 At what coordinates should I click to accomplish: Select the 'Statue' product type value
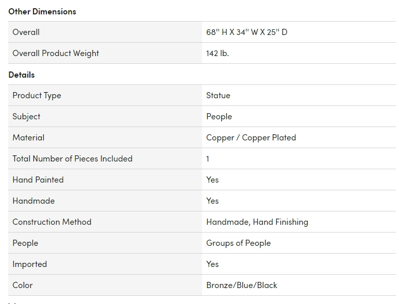(218, 95)
